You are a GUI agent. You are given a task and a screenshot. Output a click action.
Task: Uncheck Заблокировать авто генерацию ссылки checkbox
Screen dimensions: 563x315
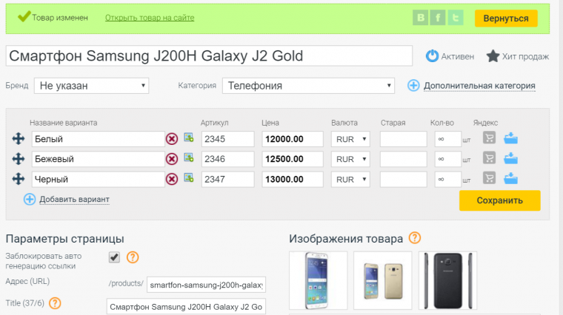click(114, 257)
